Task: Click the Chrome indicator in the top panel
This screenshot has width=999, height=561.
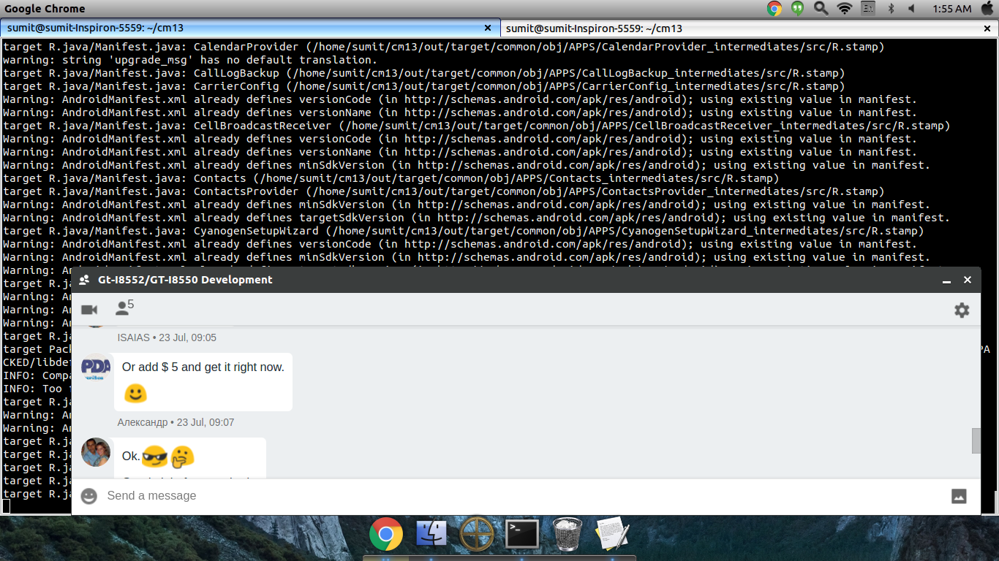Action: pos(774,9)
